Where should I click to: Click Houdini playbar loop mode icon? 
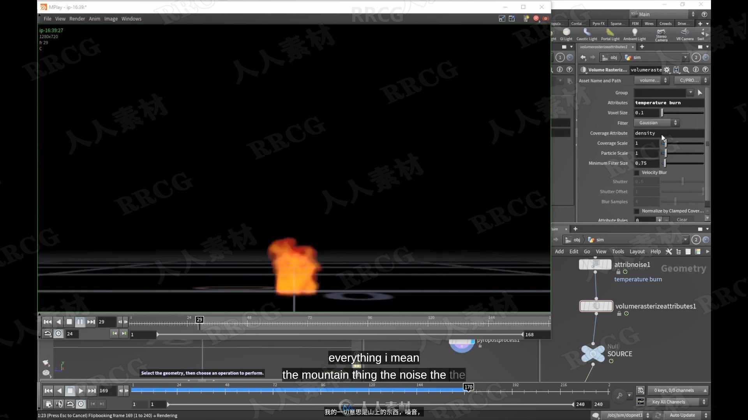(x=70, y=404)
